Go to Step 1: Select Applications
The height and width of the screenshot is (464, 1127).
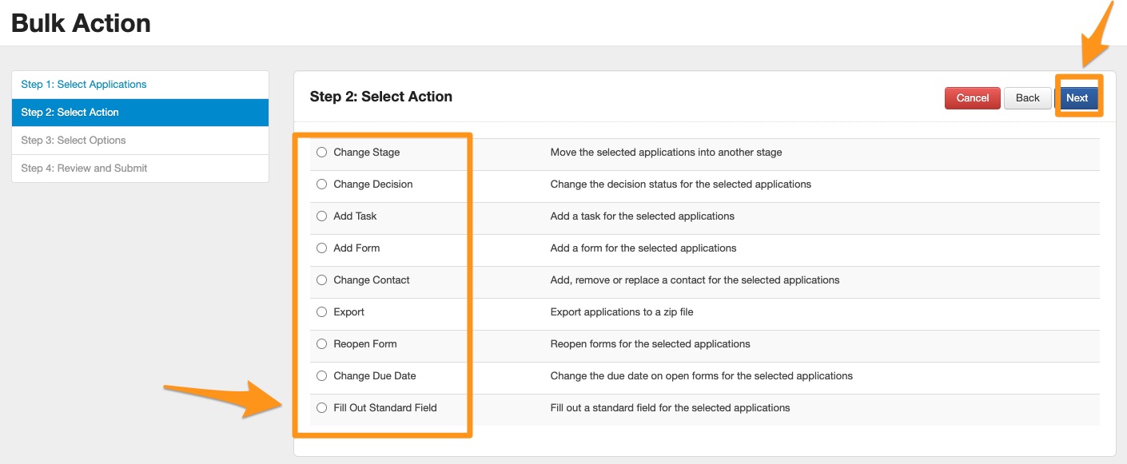84,85
